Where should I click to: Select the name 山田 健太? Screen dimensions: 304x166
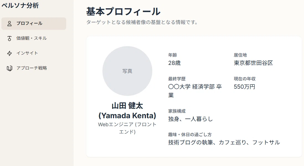point(127,106)
